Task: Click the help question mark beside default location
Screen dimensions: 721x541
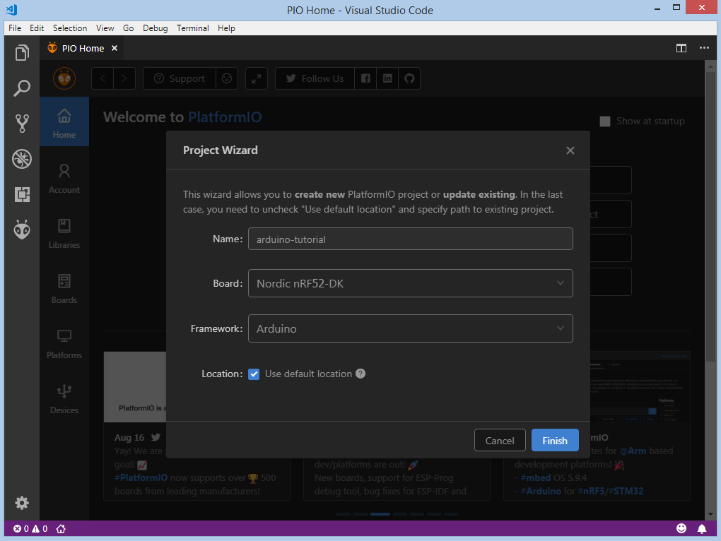Action: (360, 374)
